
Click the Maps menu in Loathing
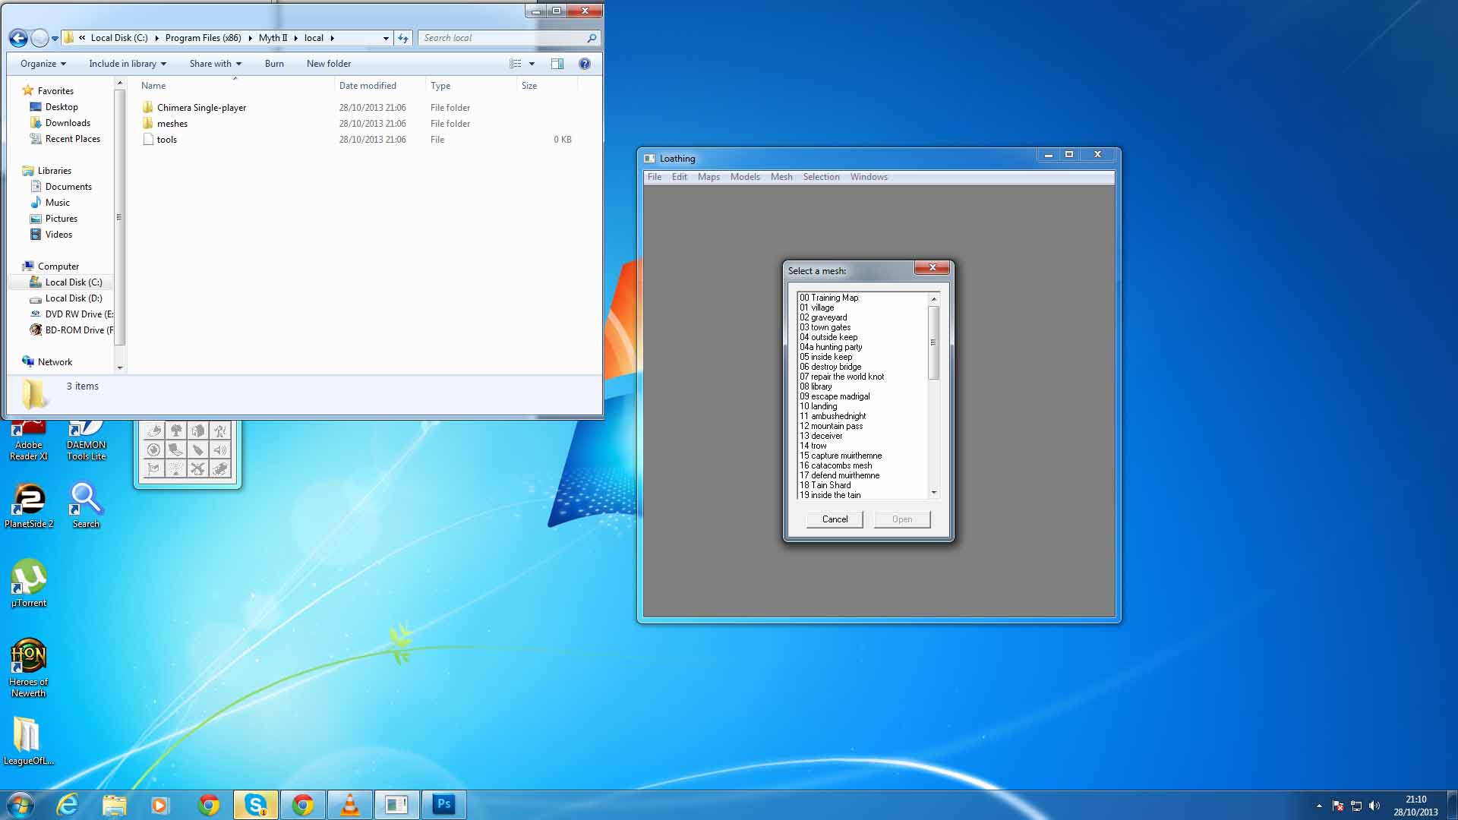[708, 176]
